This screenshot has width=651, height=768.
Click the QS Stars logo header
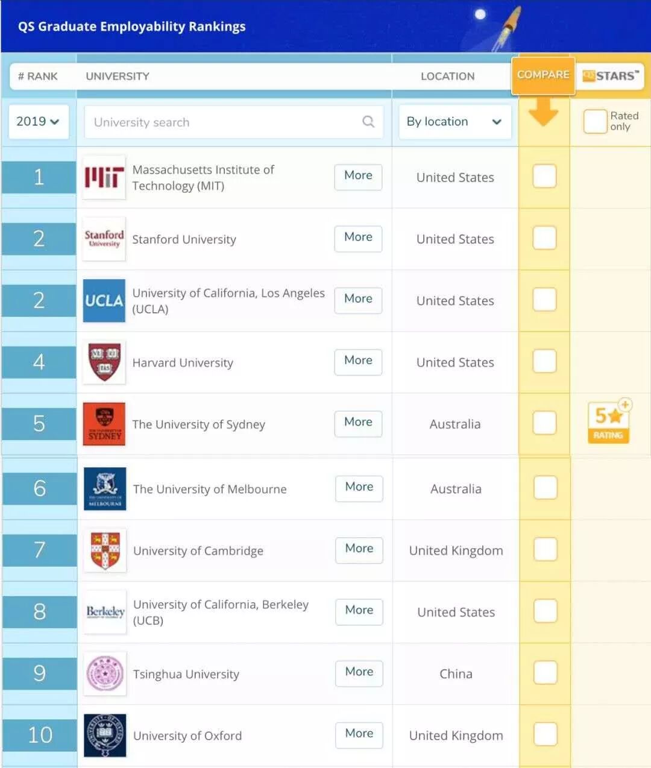pos(610,76)
